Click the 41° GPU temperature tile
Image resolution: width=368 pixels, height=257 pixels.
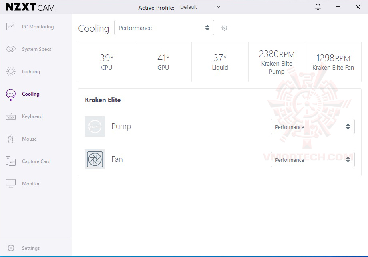[x=163, y=62]
